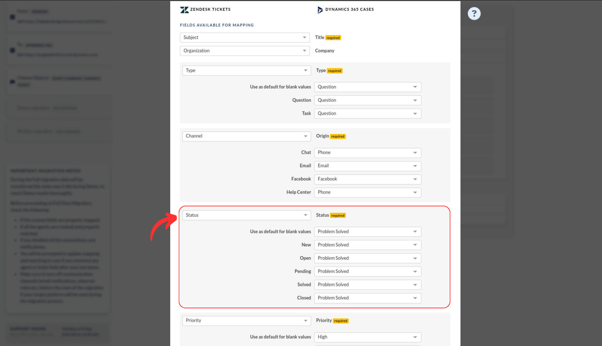Open the Facebook channel mapping dropdown
This screenshot has height=346, width=602.
pyautogui.click(x=367, y=179)
